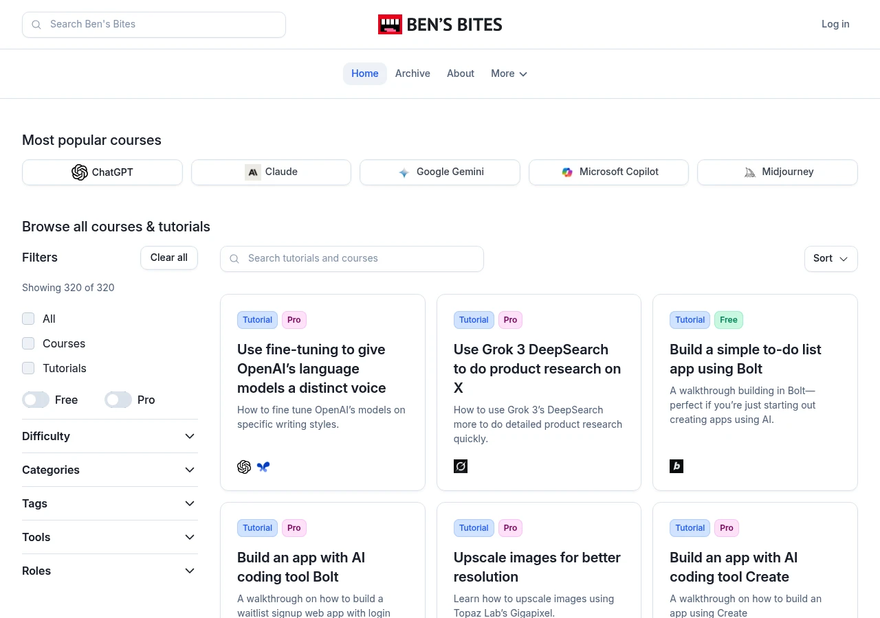Click the description "How to fine tune OpenAI's models"
This screenshot has width=880, height=618.
pyautogui.click(x=321, y=417)
